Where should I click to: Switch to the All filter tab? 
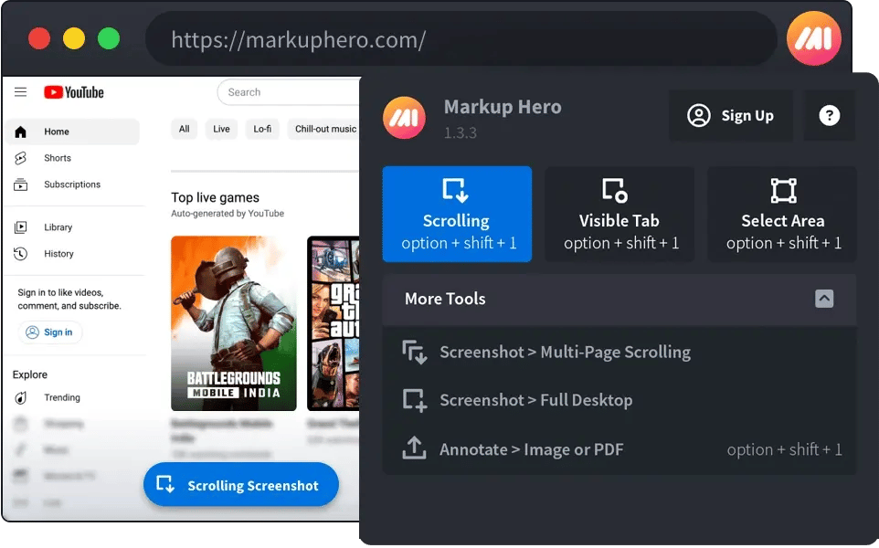(184, 129)
